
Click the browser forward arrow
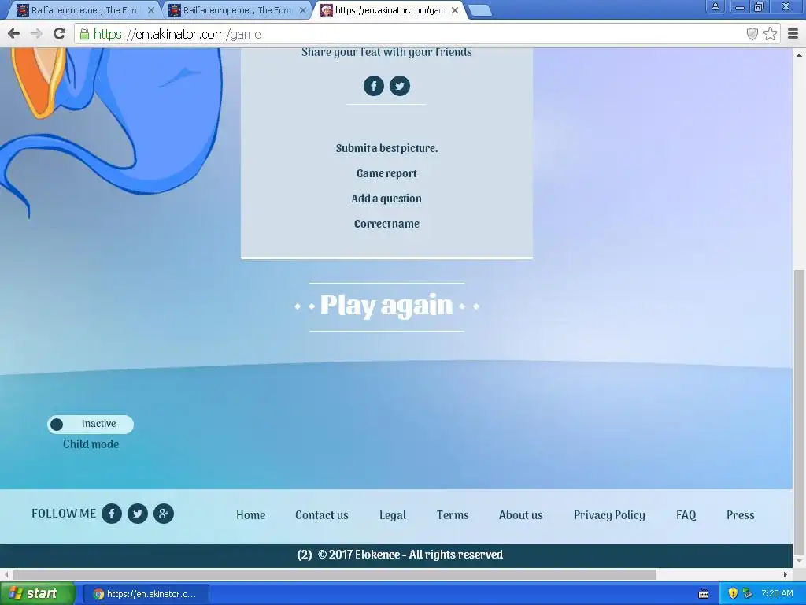(36, 34)
